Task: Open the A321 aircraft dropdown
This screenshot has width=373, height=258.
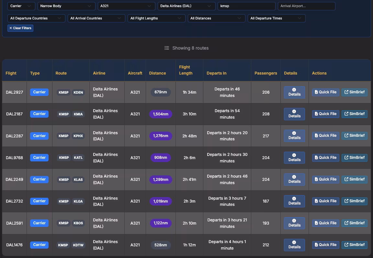Action: coord(126,6)
